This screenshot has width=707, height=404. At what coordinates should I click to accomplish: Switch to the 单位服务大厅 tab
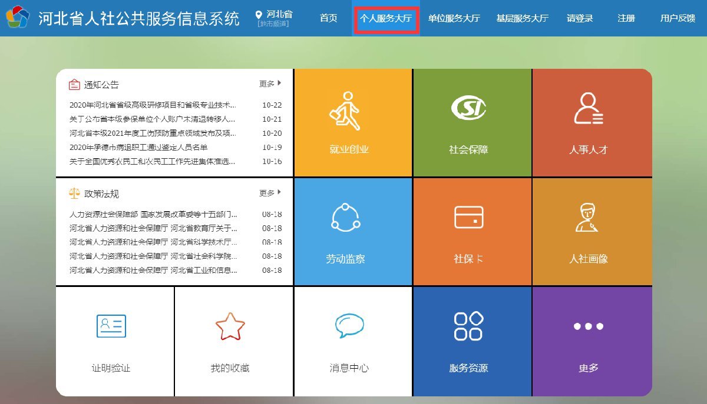point(454,18)
